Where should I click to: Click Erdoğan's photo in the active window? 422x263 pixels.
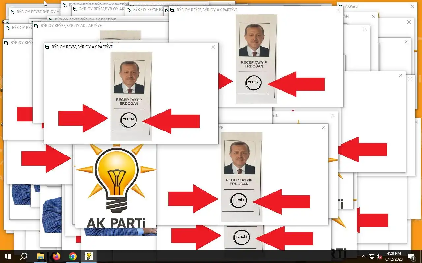(x=129, y=77)
